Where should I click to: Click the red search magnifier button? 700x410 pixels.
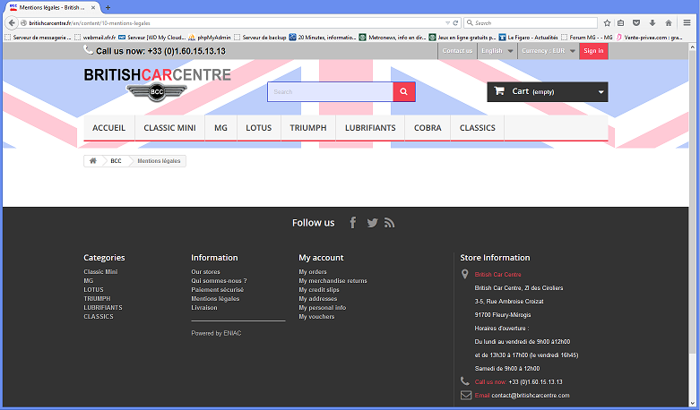(x=404, y=92)
